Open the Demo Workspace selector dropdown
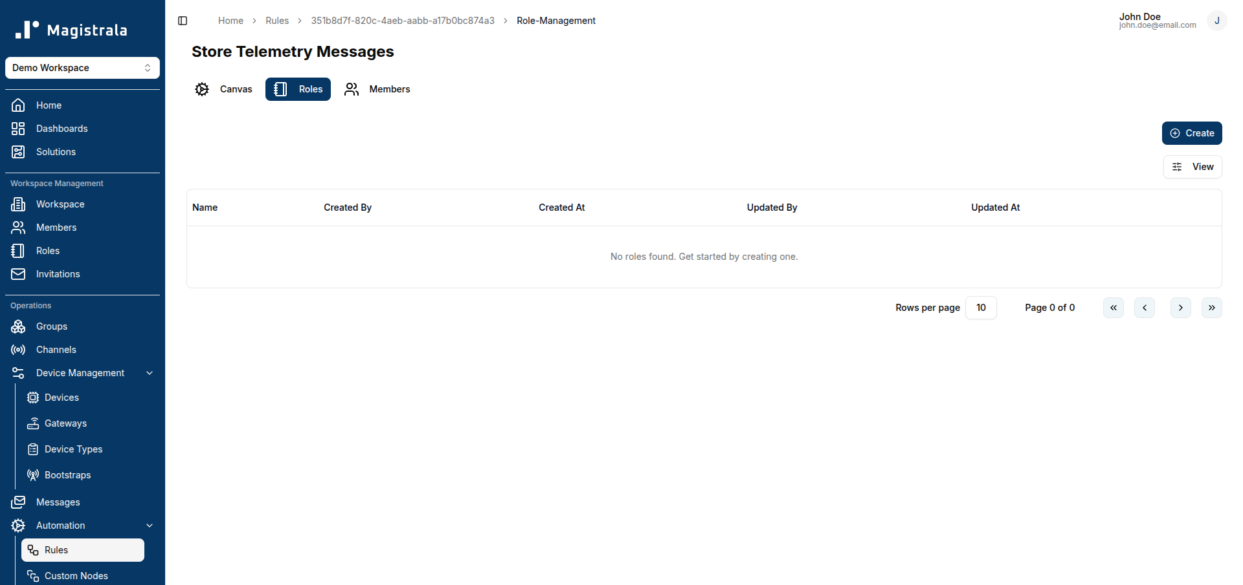 pyautogui.click(x=82, y=68)
